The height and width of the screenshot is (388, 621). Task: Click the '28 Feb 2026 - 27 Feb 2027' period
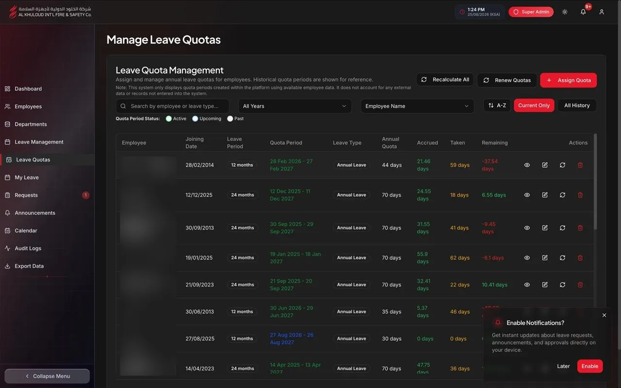(291, 165)
